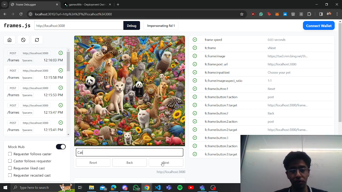
Task: Click the red Tp extension icon
Action: 269,14
